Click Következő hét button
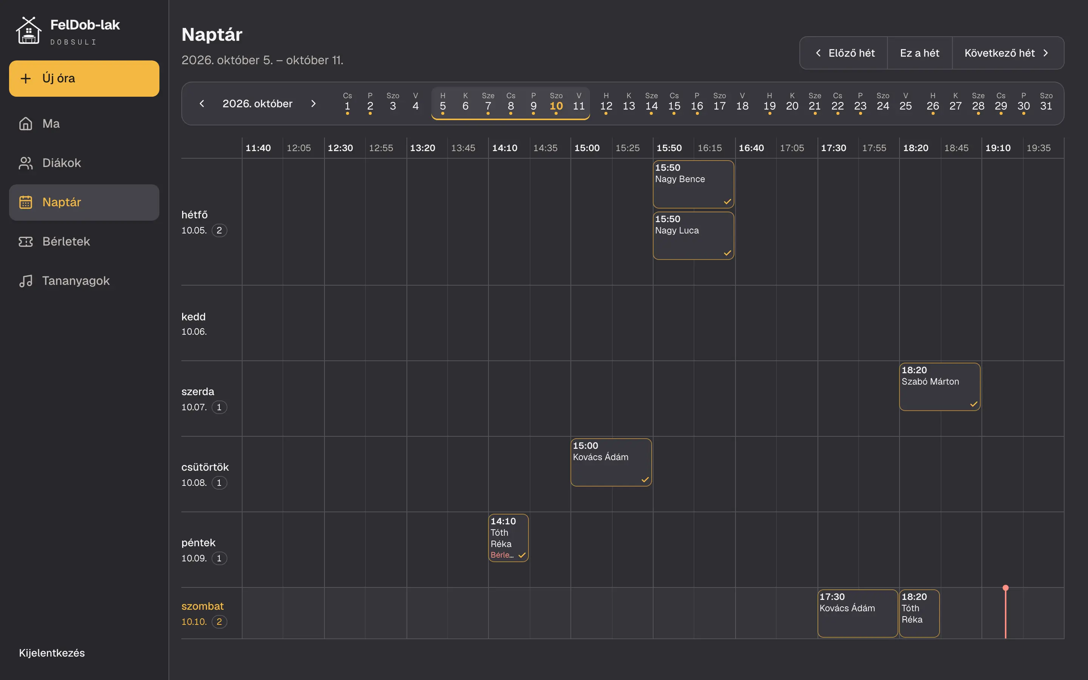Screen dimensions: 1088x680 (1008, 53)
